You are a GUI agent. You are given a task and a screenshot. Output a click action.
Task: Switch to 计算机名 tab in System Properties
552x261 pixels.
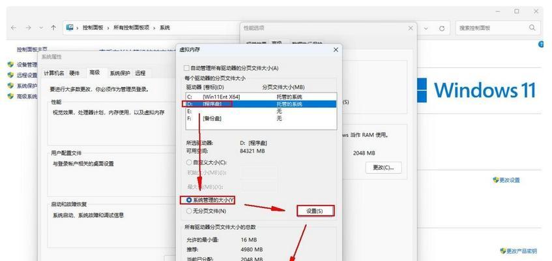pos(54,73)
